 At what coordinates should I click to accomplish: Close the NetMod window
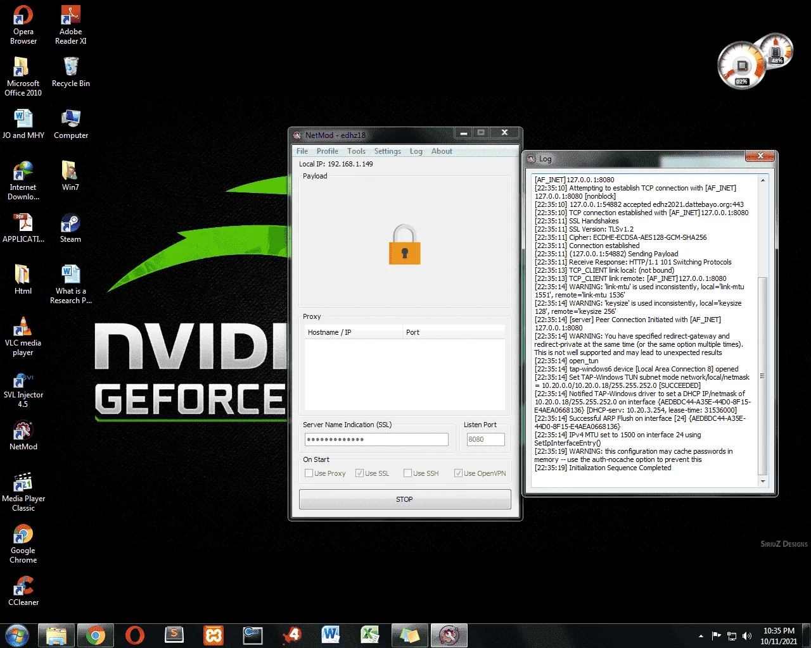[504, 133]
